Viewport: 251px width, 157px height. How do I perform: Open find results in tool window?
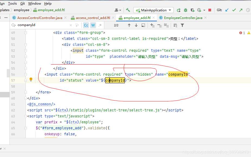click(x=176, y=25)
